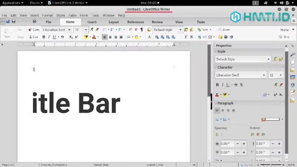Image resolution: width=297 pixels, height=167 pixels.
Task: Click the Print icon next to the File tab
Action: pos(34,21)
